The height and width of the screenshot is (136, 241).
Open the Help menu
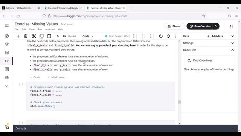point(60,29)
